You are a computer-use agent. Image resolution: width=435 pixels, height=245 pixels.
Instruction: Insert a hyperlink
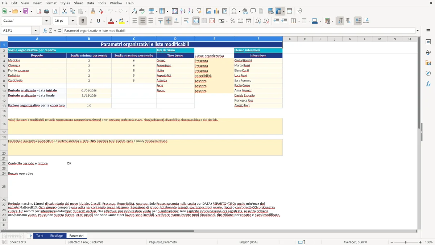(245, 11)
